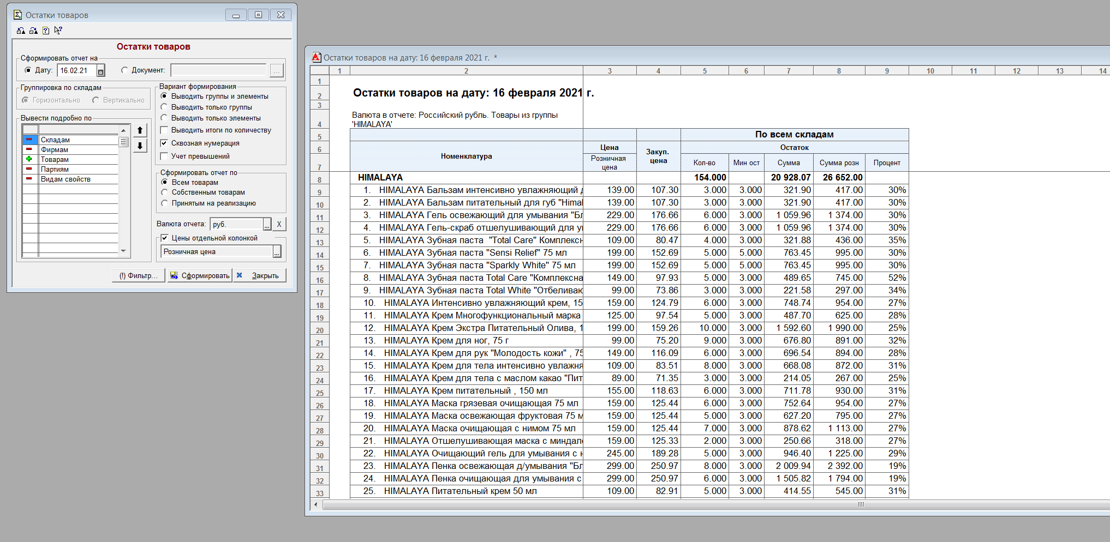Open the price type selector for Розничная цена
The height and width of the screenshot is (542, 1110).
[277, 252]
